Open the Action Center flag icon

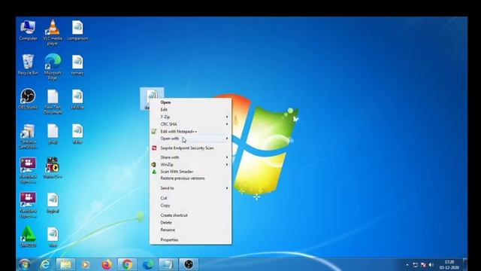(423, 265)
